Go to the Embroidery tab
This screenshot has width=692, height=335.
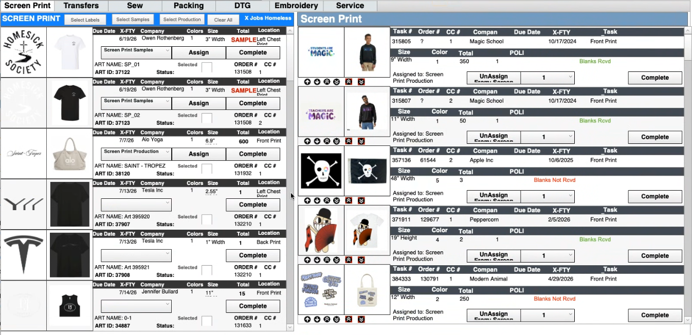[x=296, y=6]
